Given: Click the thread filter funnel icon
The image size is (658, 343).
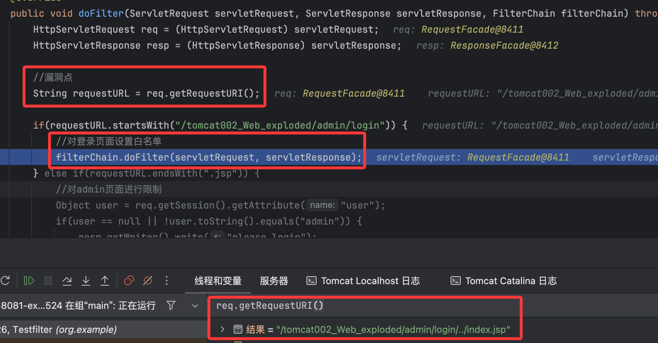Looking at the screenshot, I should tap(171, 305).
